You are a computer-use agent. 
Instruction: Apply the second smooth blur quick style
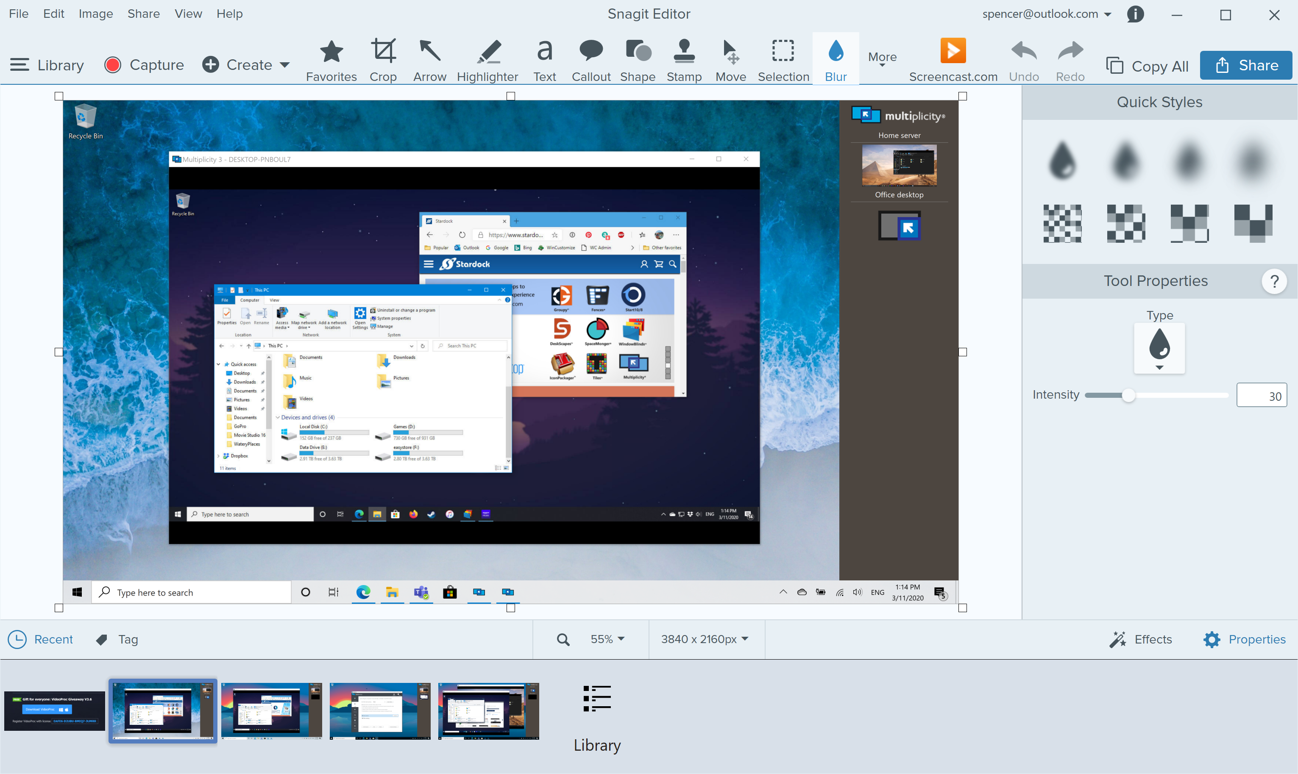[x=1126, y=161]
